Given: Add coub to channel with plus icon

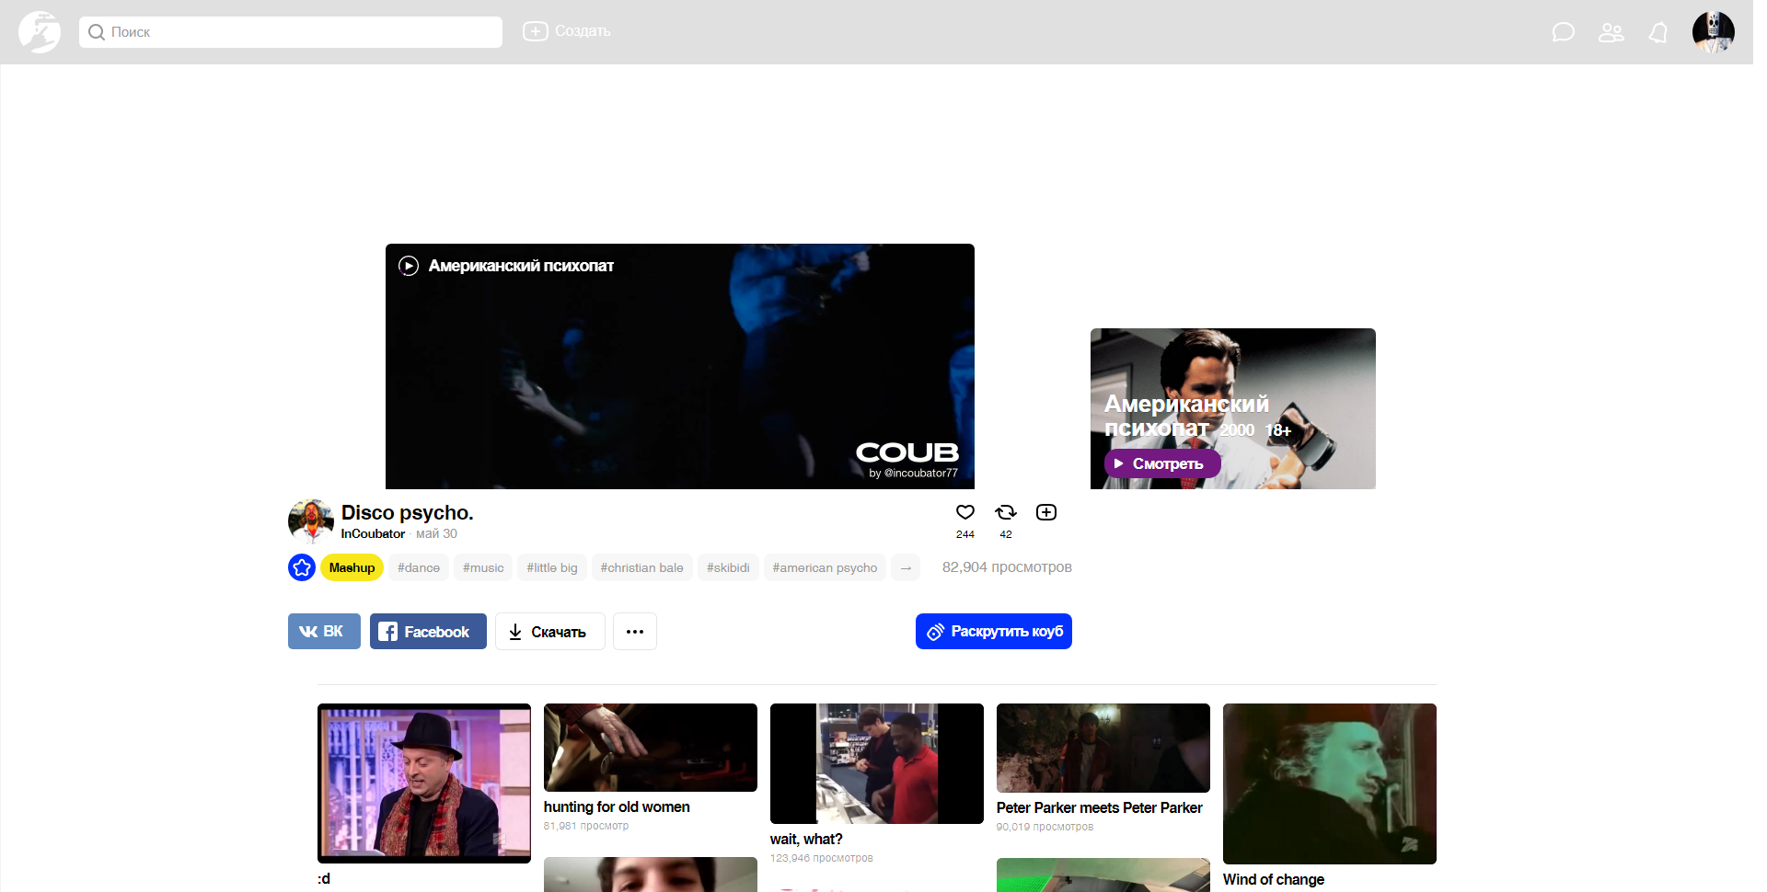Looking at the screenshot, I should pos(1046,513).
